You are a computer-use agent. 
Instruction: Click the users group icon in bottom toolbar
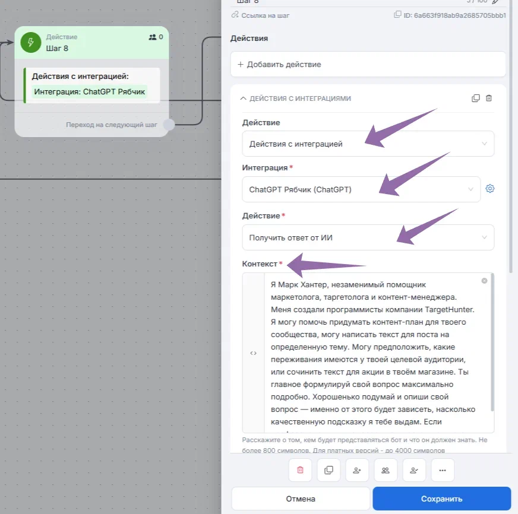coord(386,470)
